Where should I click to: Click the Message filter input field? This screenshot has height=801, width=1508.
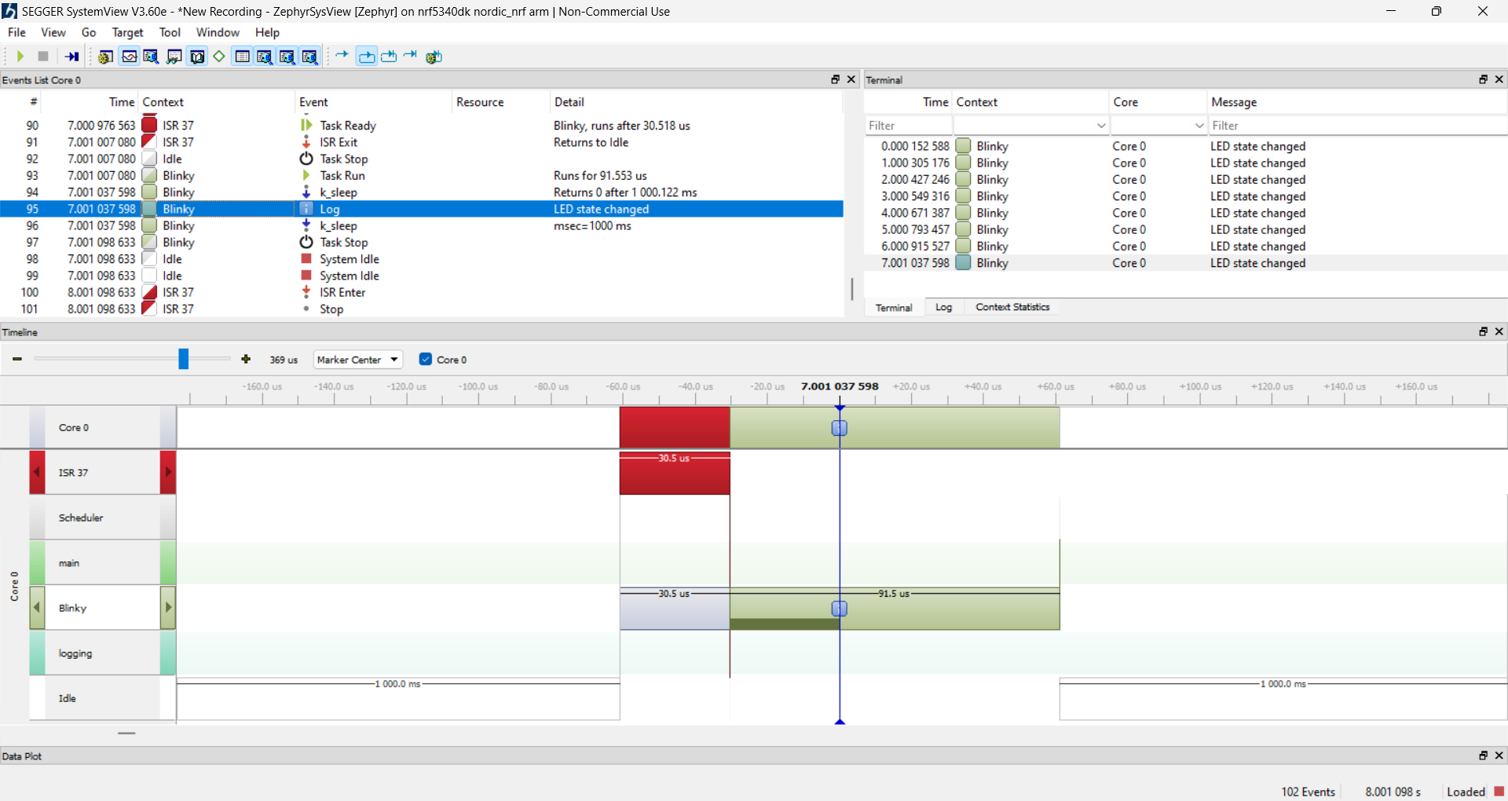click(1355, 126)
